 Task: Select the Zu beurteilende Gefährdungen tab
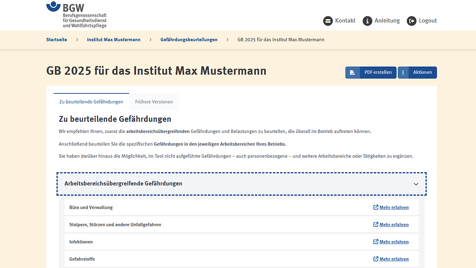coord(91,102)
